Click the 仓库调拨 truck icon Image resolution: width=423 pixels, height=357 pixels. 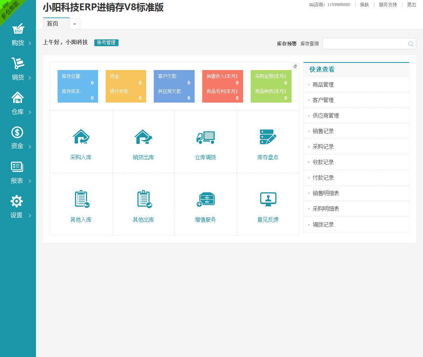(x=206, y=137)
